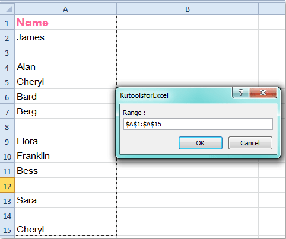Confirm range with the OK button
This screenshot has width=286, height=239.
[201, 143]
